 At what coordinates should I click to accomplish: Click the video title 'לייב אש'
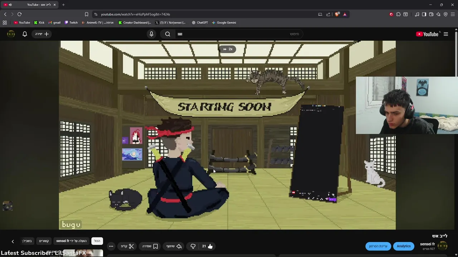pos(439,236)
